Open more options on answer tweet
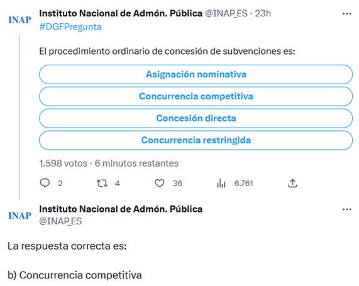The height and width of the screenshot is (286, 359). point(347,209)
